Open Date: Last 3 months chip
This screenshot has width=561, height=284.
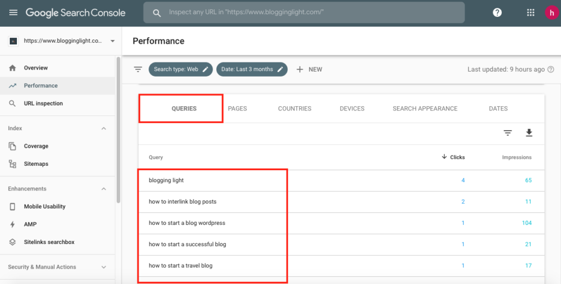252,69
